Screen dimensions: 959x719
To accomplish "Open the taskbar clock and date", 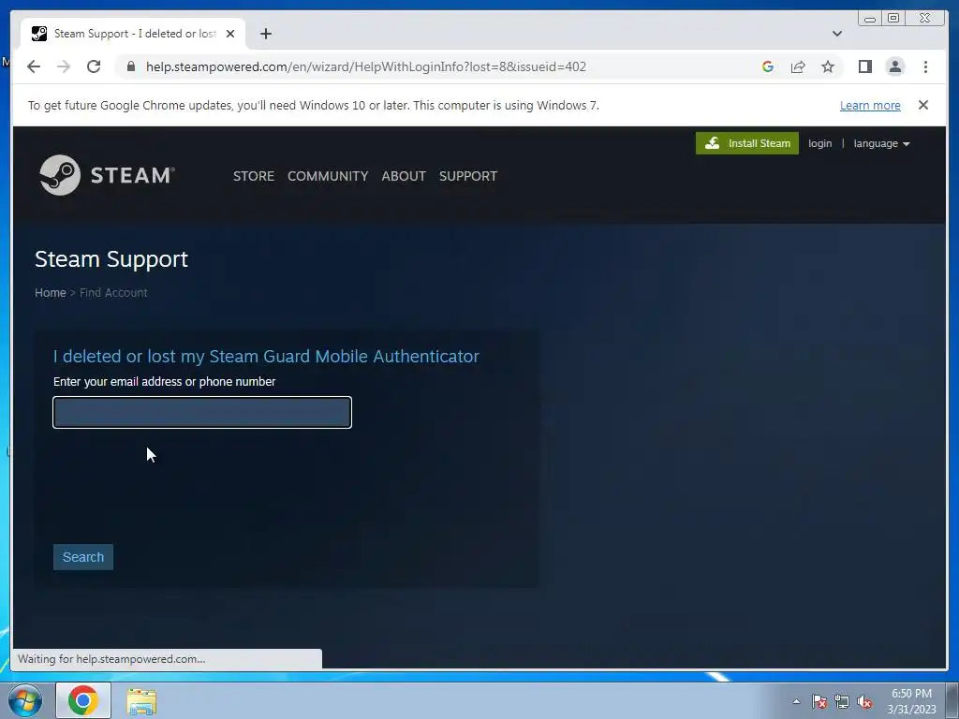I will pyautogui.click(x=911, y=701).
